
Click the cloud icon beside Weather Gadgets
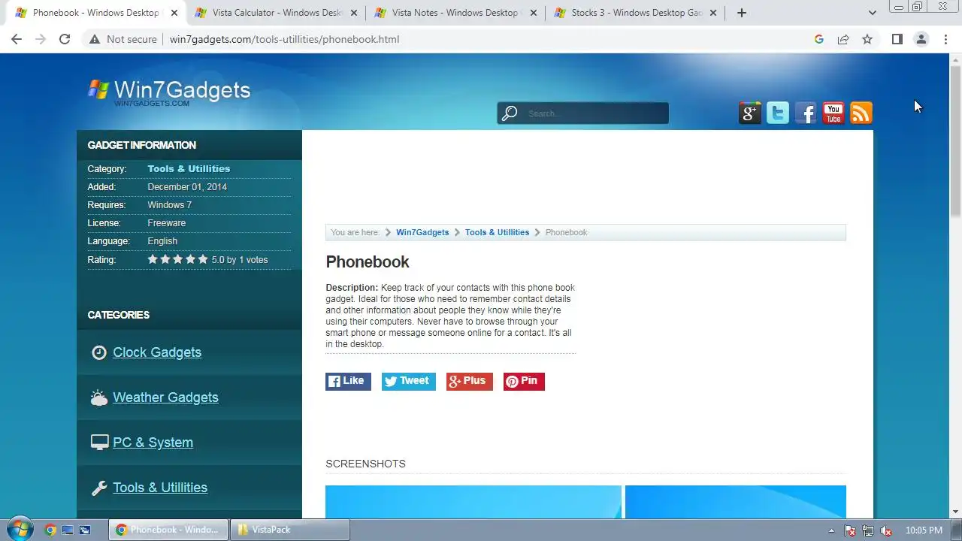point(99,398)
